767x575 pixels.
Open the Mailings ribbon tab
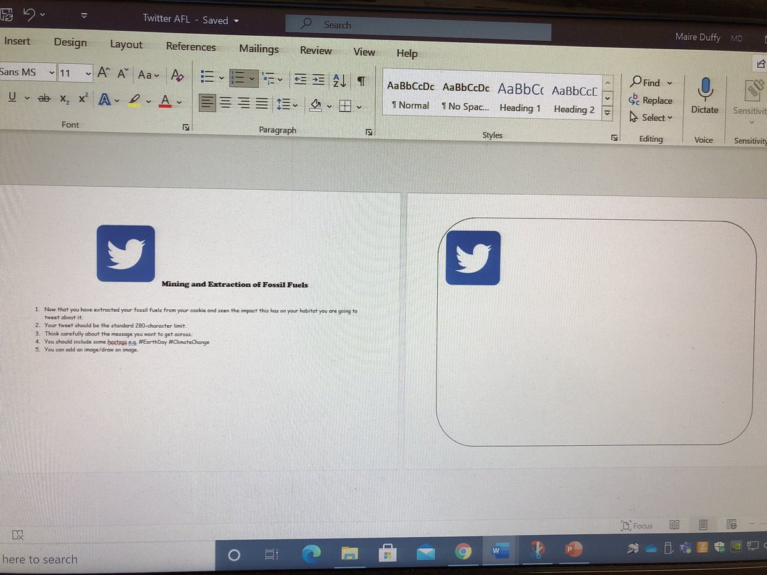coord(259,49)
